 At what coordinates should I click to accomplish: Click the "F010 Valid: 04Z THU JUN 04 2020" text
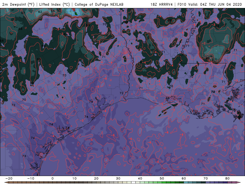click(x=209, y=4)
